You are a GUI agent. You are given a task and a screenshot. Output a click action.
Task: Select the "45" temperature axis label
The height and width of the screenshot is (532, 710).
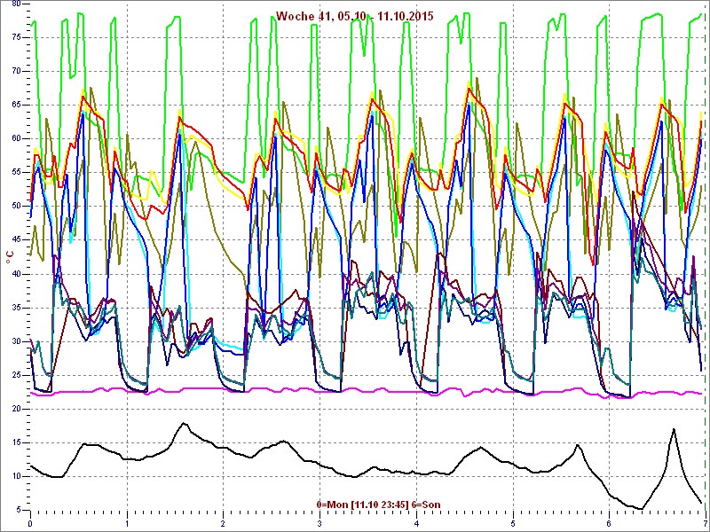point(16,240)
